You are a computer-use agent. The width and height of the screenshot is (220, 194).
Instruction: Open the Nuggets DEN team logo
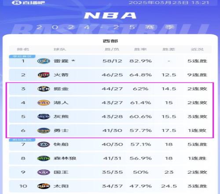(44, 89)
